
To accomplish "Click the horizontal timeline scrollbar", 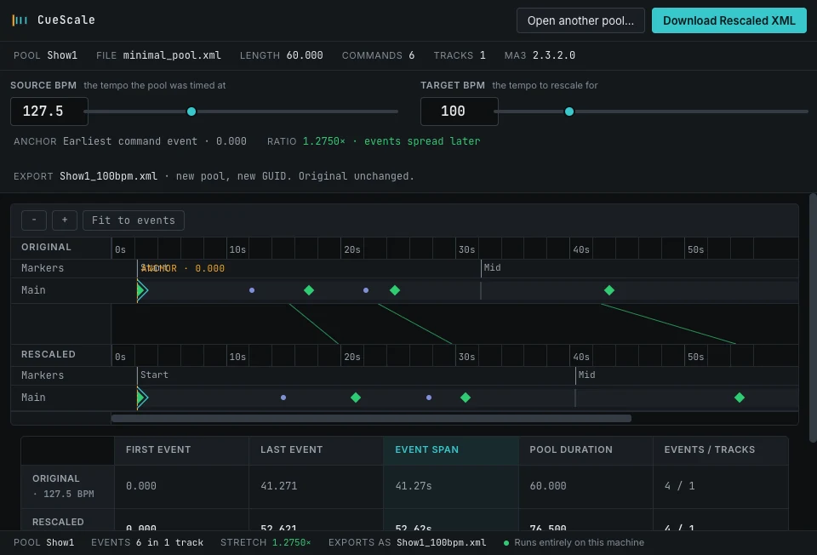I will click(371, 419).
